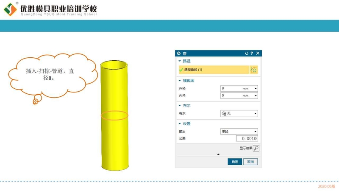The height and width of the screenshot is (191, 339).
Task: Open the 输出 单段 dropdown
Action: tap(239, 132)
